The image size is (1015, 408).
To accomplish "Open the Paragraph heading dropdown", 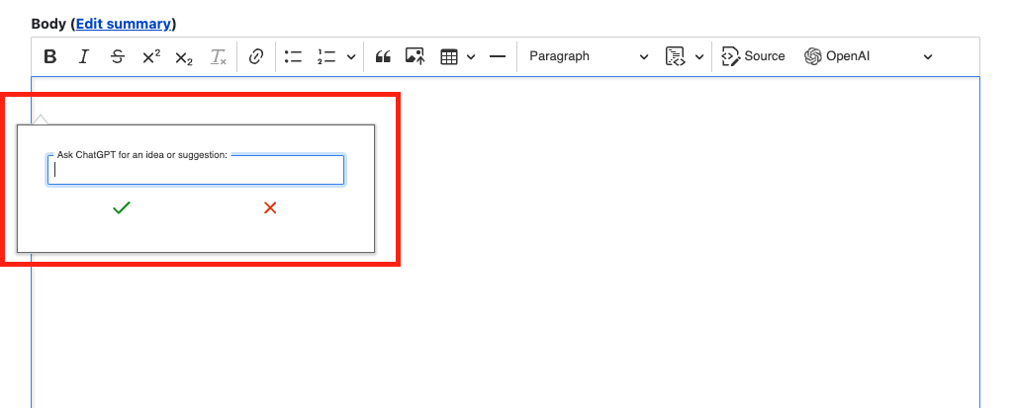I will click(x=589, y=56).
